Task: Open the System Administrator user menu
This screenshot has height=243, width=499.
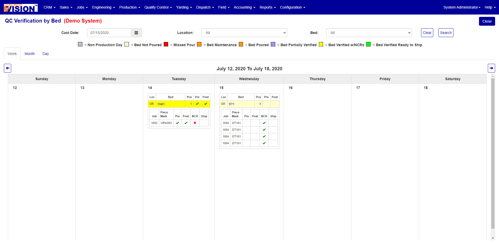Action: tap(462, 7)
